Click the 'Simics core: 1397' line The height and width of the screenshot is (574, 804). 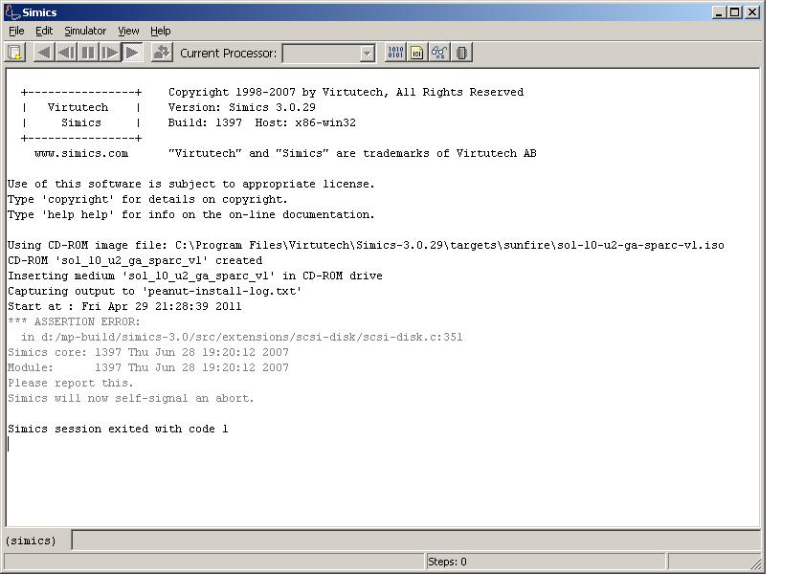pos(148,353)
